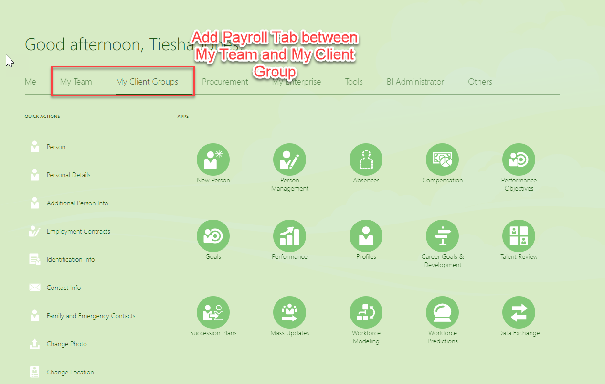Switch to the My Team tab

(x=76, y=82)
